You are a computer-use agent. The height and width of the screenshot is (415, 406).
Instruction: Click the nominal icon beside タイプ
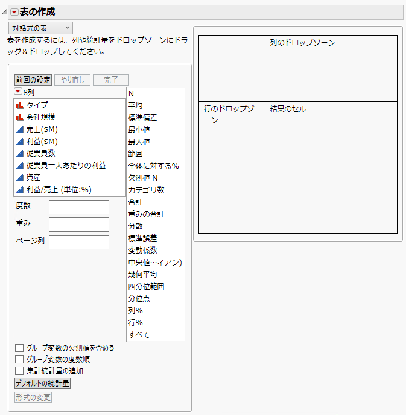click(20, 105)
